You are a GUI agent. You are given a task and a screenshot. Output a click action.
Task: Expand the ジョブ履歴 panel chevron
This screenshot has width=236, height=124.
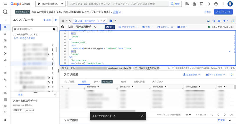click(230, 120)
